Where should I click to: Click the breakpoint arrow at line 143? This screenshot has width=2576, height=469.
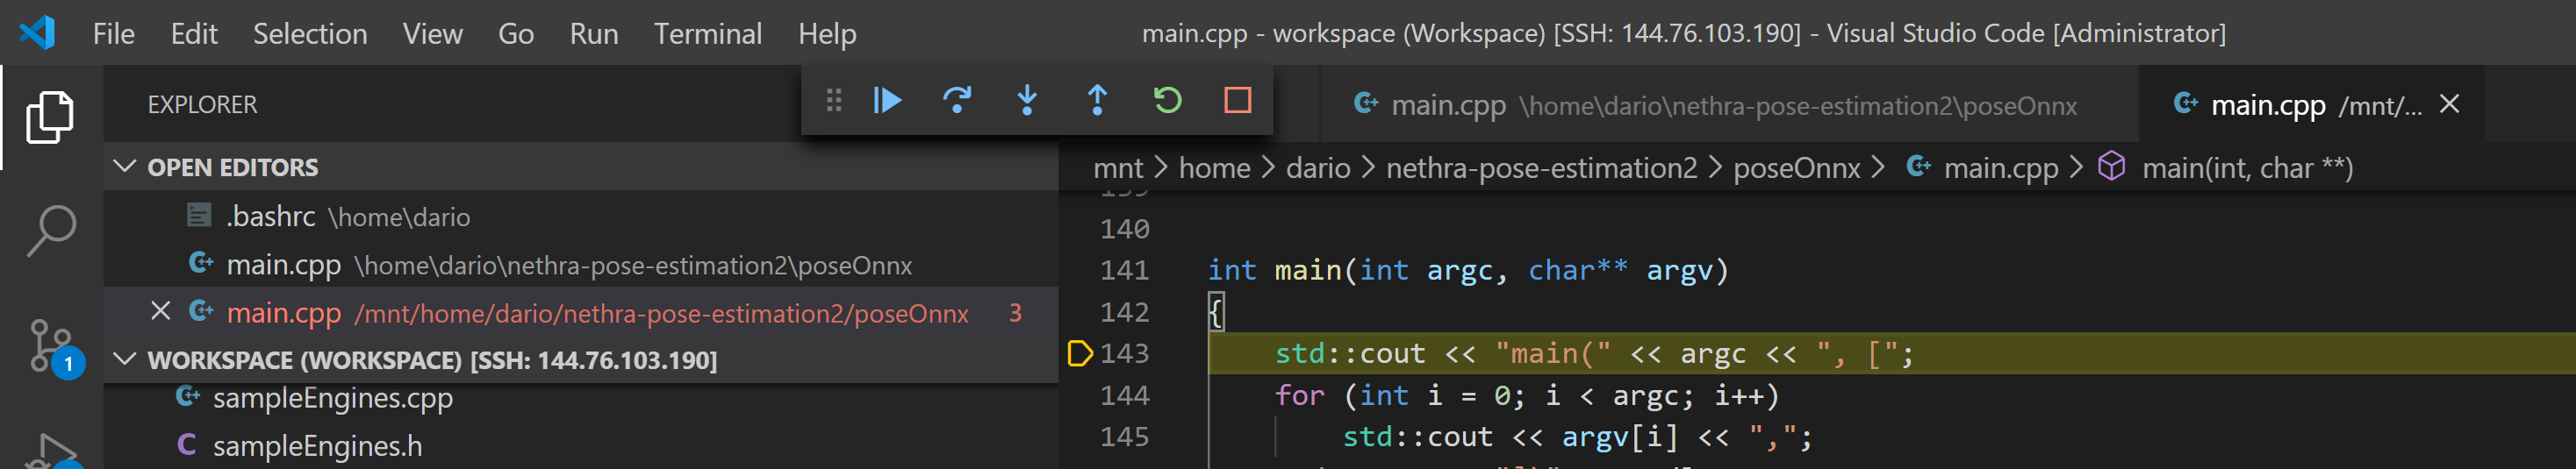[x=1079, y=353]
